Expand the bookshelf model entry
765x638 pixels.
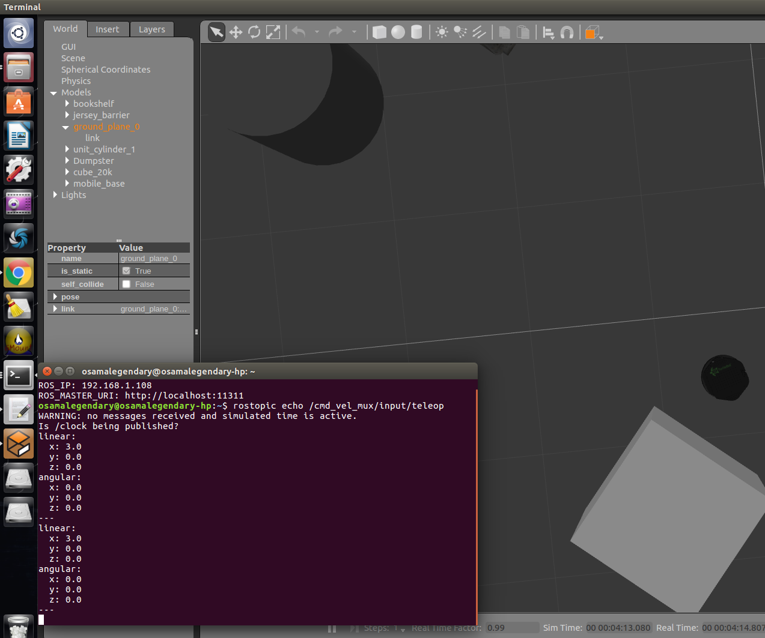[66, 103]
